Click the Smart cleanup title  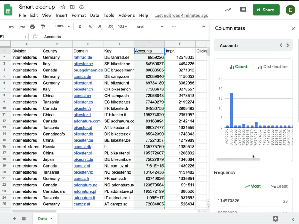pos(37,7)
